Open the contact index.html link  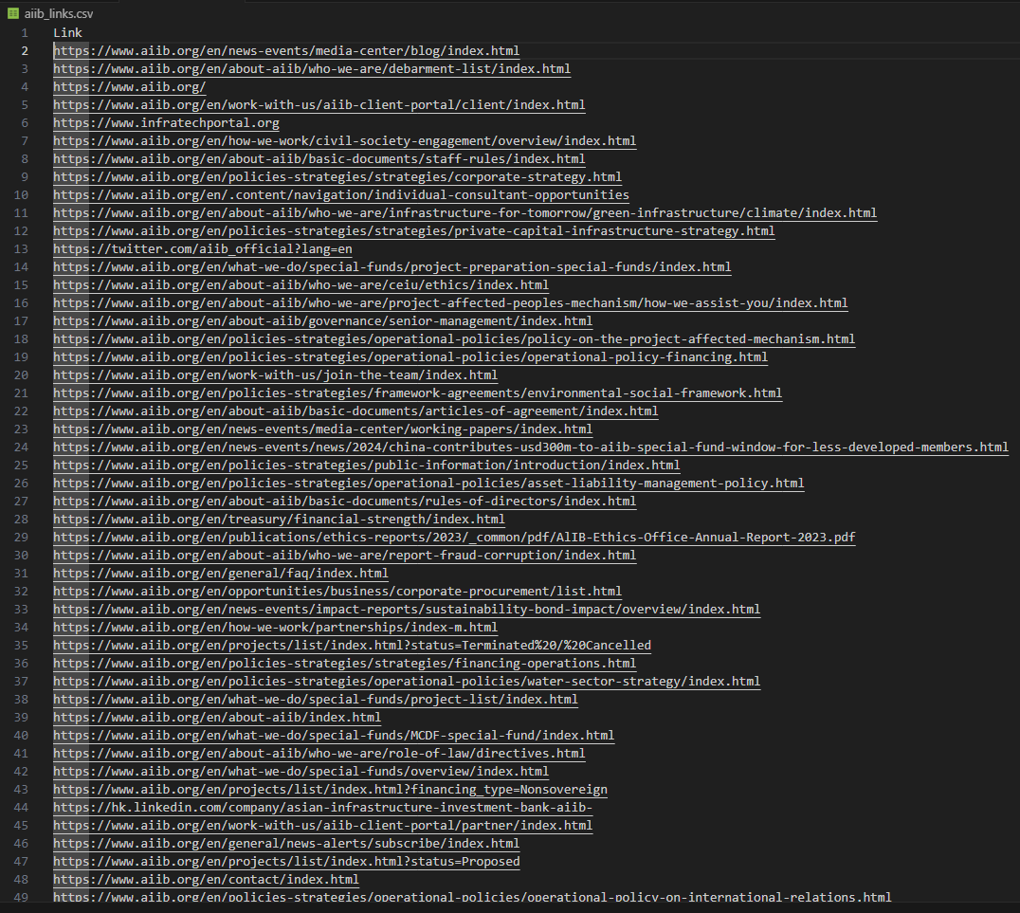pyautogui.click(x=207, y=880)
